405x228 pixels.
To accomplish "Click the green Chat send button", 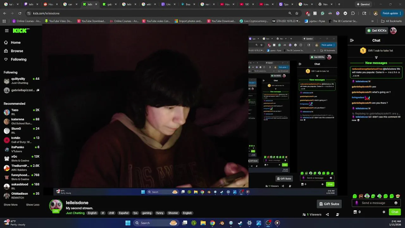I will [x=395, y=212].
